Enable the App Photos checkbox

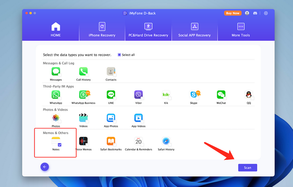coord(115,122)
